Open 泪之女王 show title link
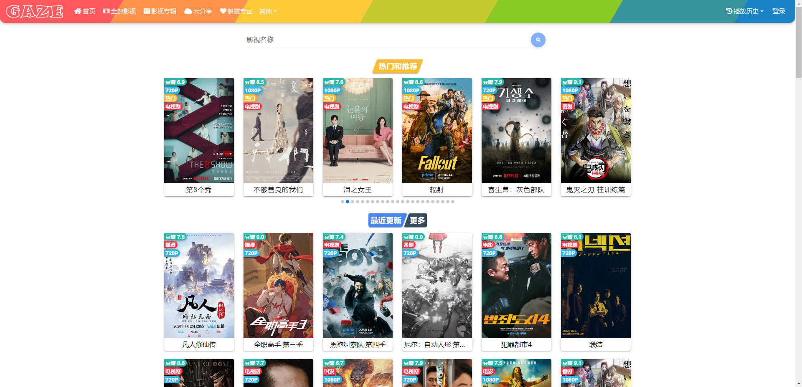Viewport: 802px width, 387px height. [358, 190]
